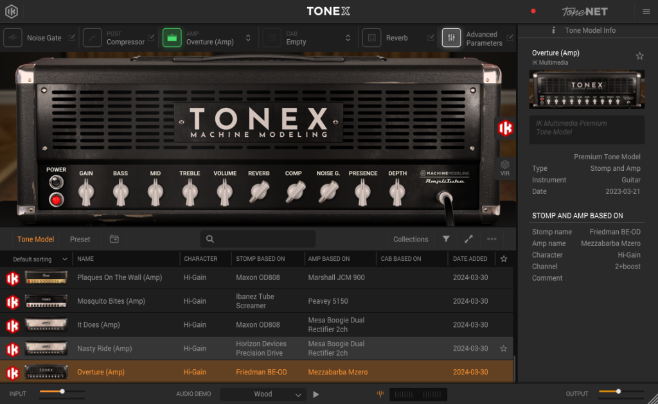Edit Compressor settings
The width and height of the screenshot is (658, 404).
click(151, 38)
